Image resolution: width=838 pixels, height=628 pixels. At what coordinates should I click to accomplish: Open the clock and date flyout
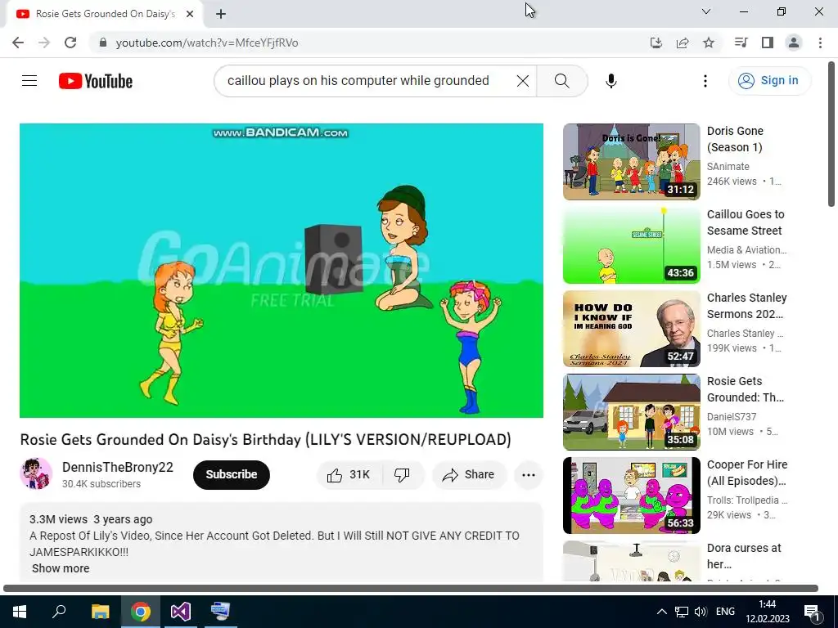pos(768,612)
